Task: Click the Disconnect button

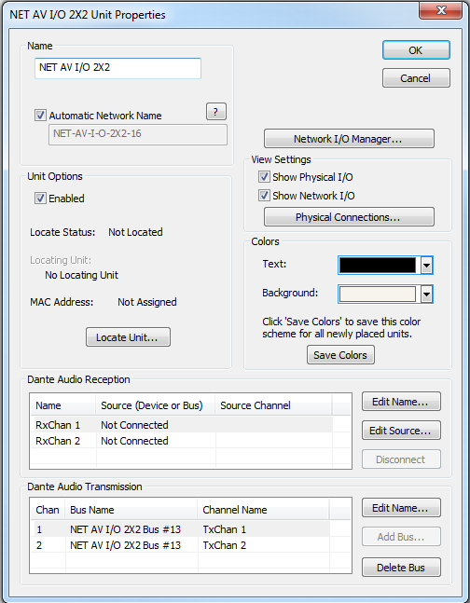Action: pos(401,459)
